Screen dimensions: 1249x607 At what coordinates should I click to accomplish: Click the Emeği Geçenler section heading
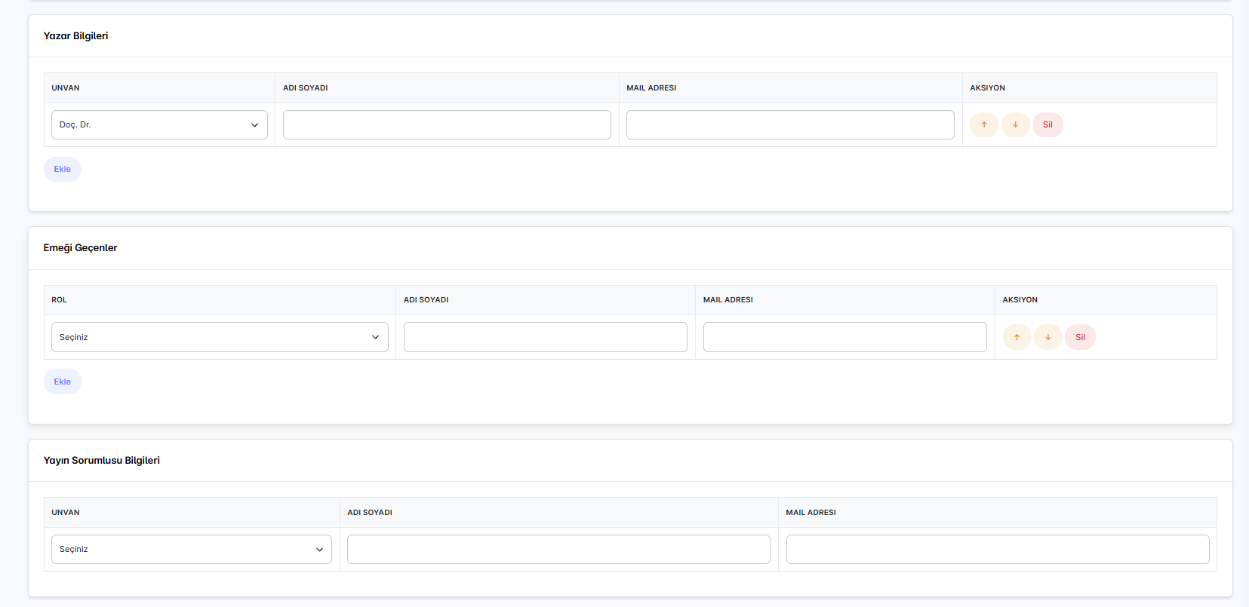[x=80, y=248]
